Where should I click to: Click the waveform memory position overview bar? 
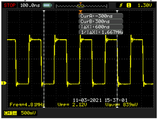pos(81,6)
